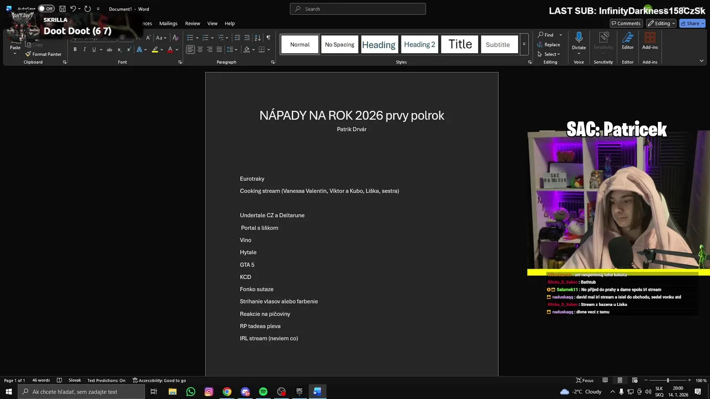Open the Review ribbon tab
Image resolution: width=710 pixels, height=399 pixels.
coord(192,23)
